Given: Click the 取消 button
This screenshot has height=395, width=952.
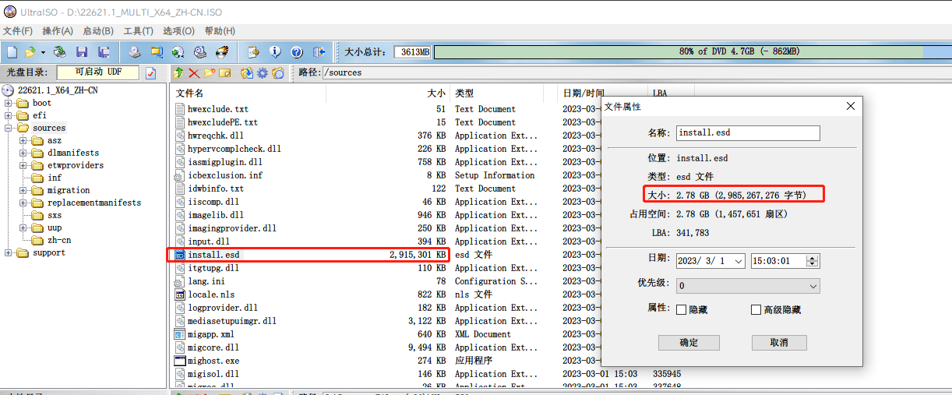Looking at the screenshot, I should click(779, 342).
